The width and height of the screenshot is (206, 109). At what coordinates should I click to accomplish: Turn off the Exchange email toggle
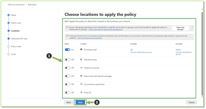[68, 50]
